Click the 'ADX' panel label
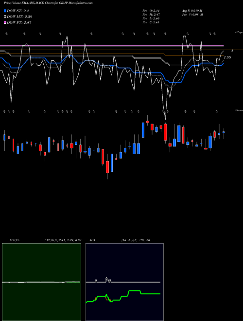Viewport: 243px width, 321px height. coord(92,240)
